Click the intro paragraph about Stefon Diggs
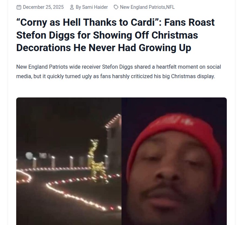The width and height of the screenshot is (243, 225). click(x=118, y=72)
